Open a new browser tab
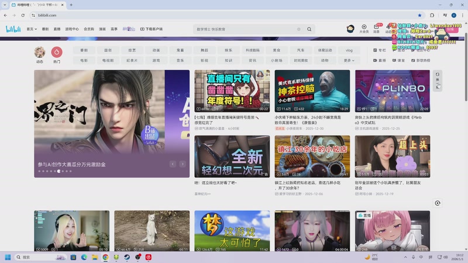Image resolution: width=468 pixels, height=263 pixels. point(71,5)
